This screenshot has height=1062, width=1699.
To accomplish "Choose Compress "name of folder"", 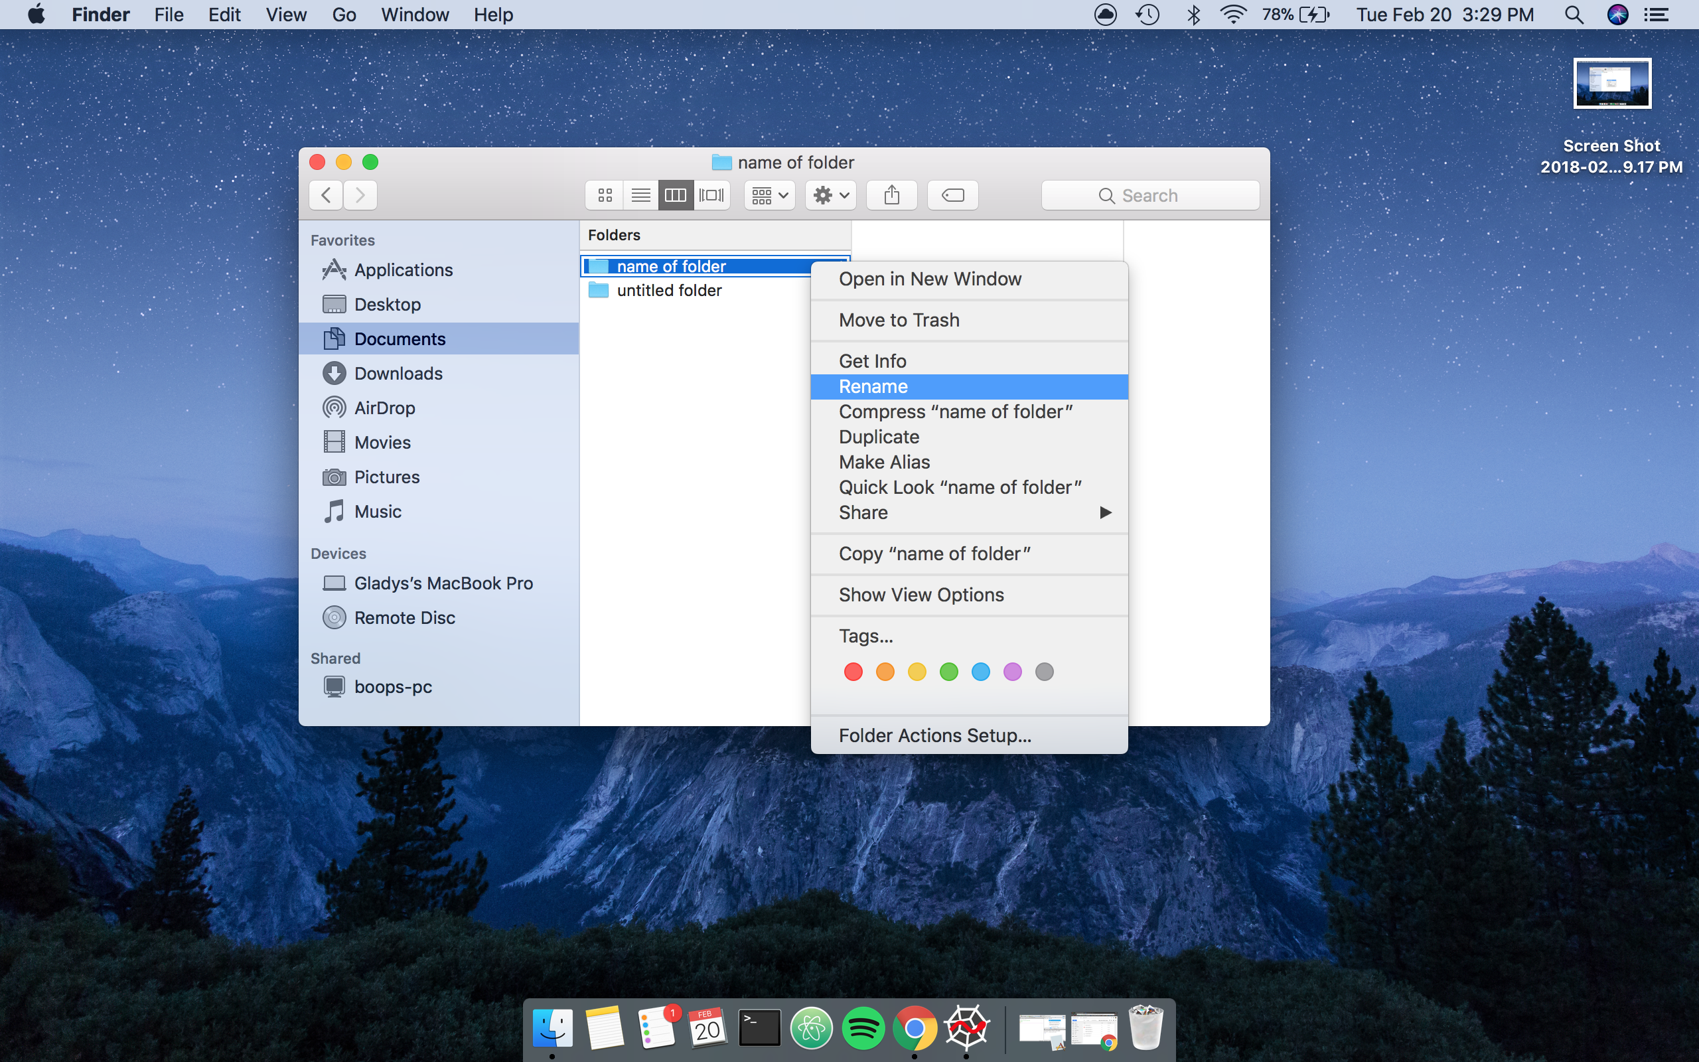I will click(969, 412).
